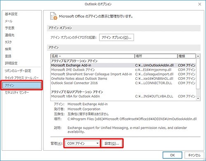Screen dimensions: 206x161
Task: Click the UmOutlookAddin.dll location cell
Action: click(x=154, y=65)
